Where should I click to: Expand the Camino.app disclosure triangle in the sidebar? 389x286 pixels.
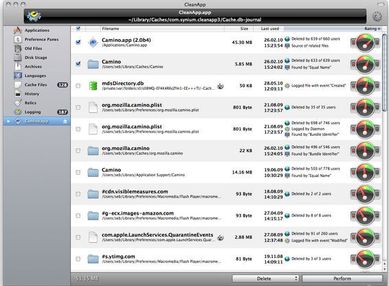[8, 121]
